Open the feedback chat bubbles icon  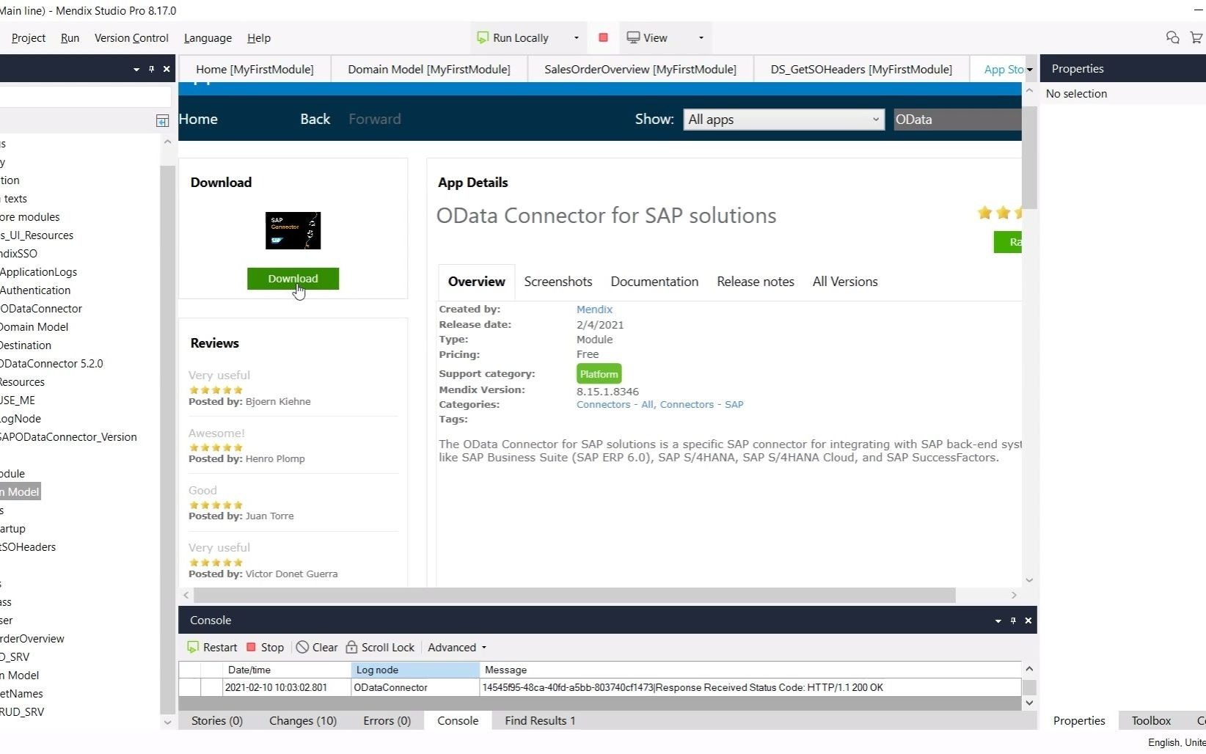click(1172, 37)
